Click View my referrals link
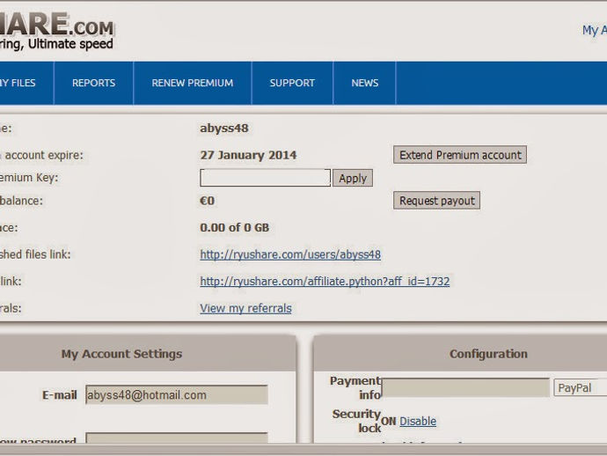Viewport: 607px width, 456px height. 245,308
